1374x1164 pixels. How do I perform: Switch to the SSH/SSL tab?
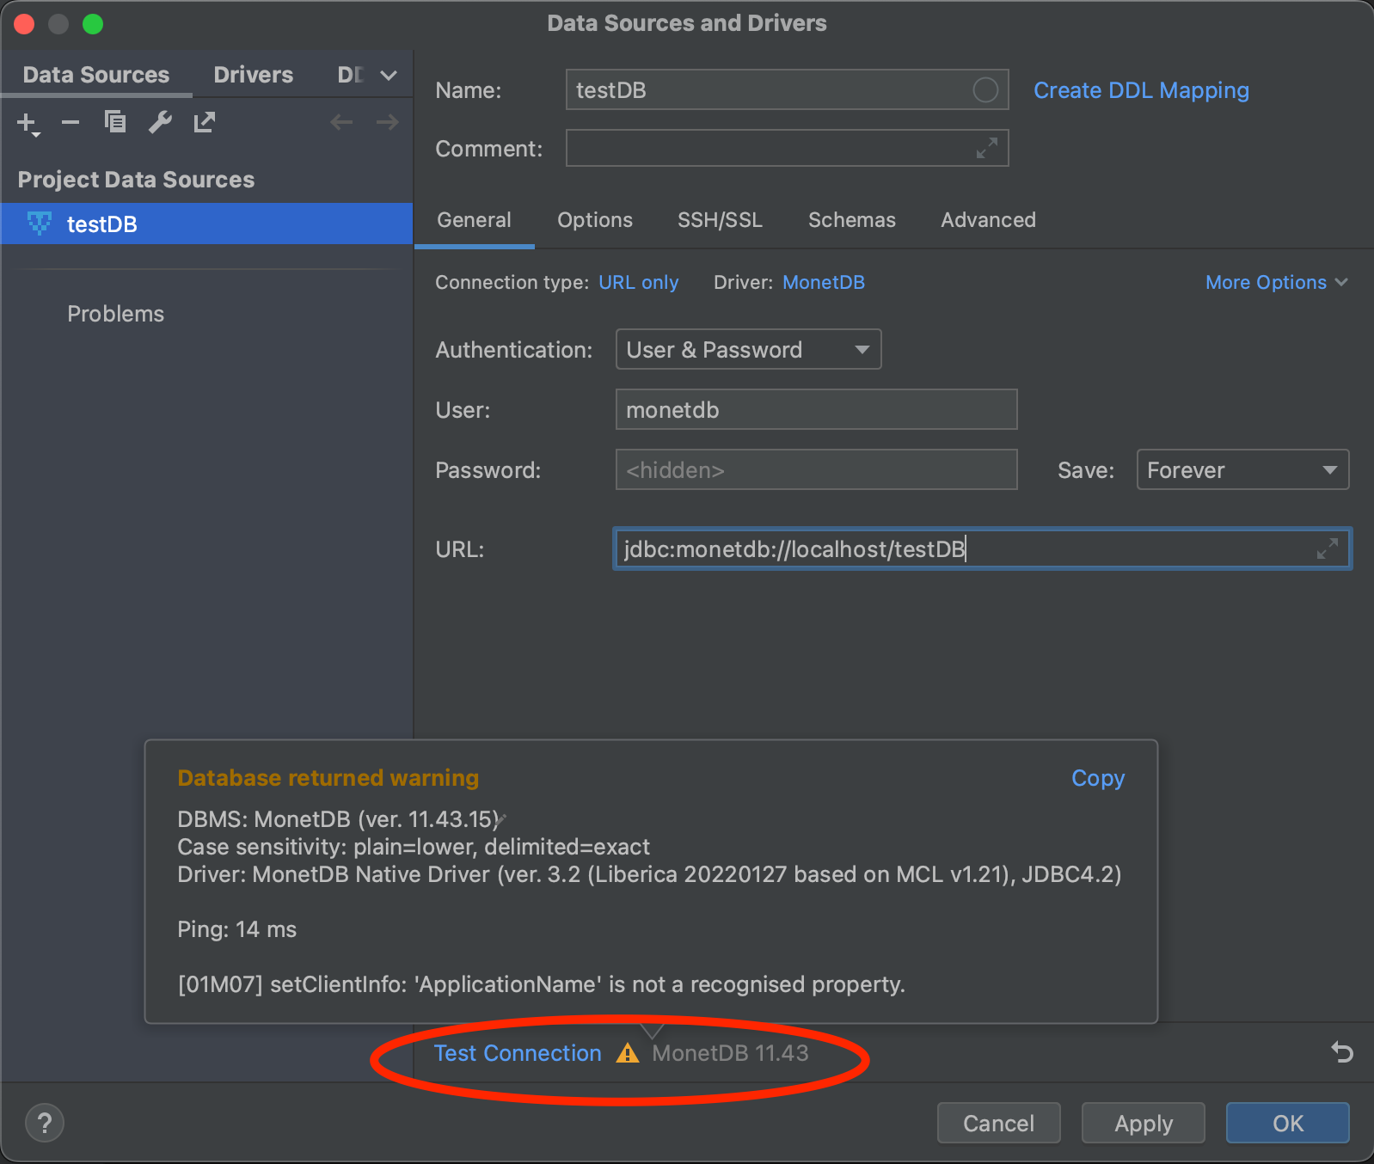pos(720,220)
